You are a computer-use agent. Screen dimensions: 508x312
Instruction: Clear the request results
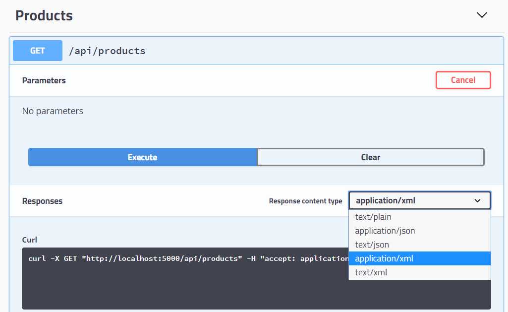(x=371, y=157)
